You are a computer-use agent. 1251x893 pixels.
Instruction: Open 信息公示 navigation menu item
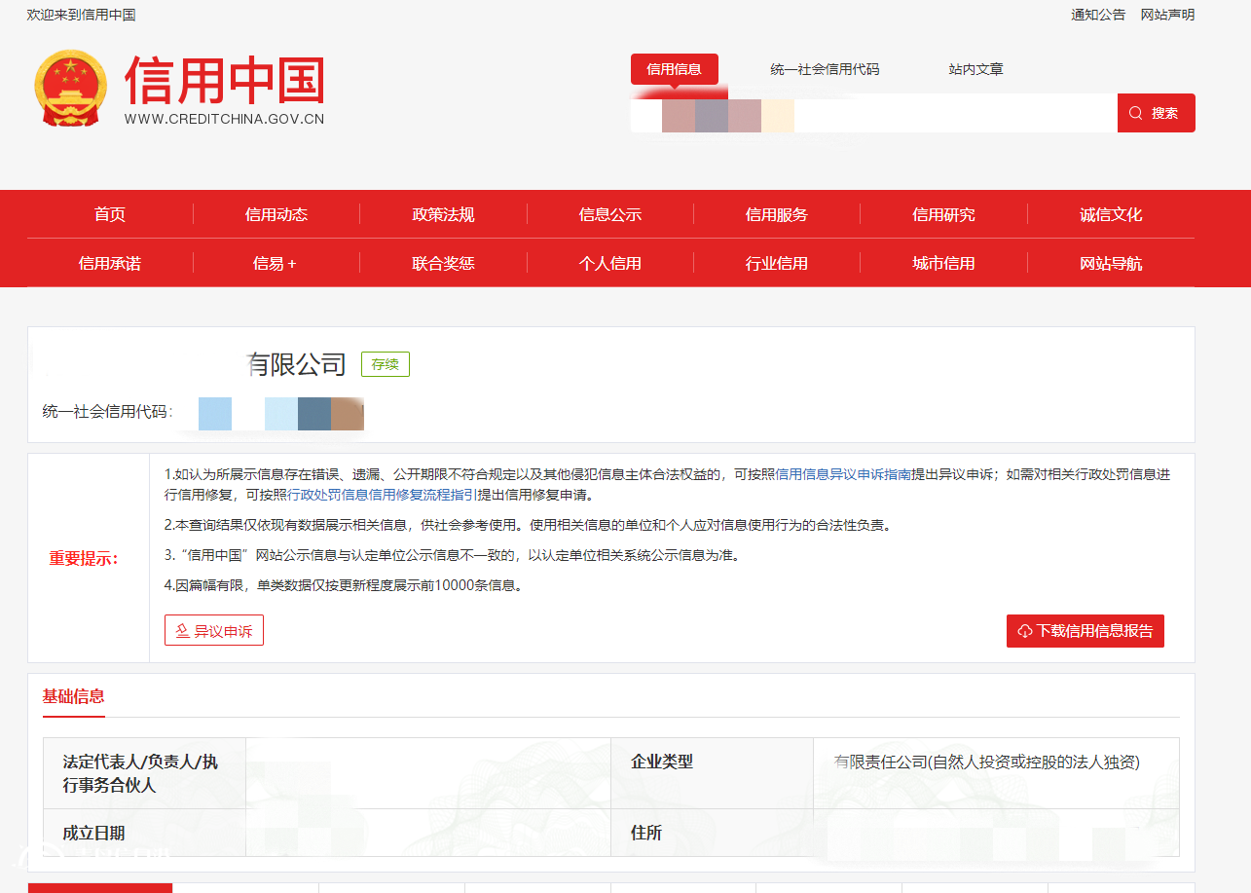click(610, 214)
